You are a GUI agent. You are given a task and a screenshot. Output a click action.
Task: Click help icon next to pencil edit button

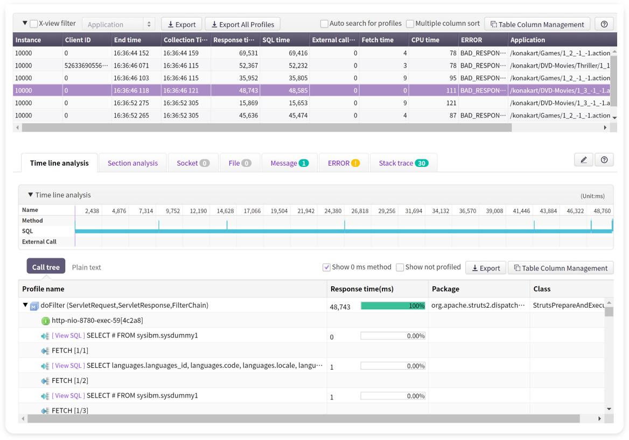click(604, 160)
